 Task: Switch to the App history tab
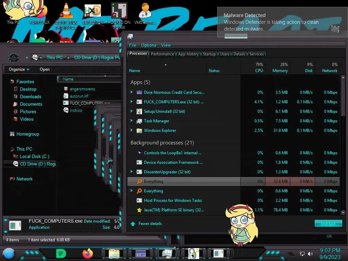[x=188, y=54]
